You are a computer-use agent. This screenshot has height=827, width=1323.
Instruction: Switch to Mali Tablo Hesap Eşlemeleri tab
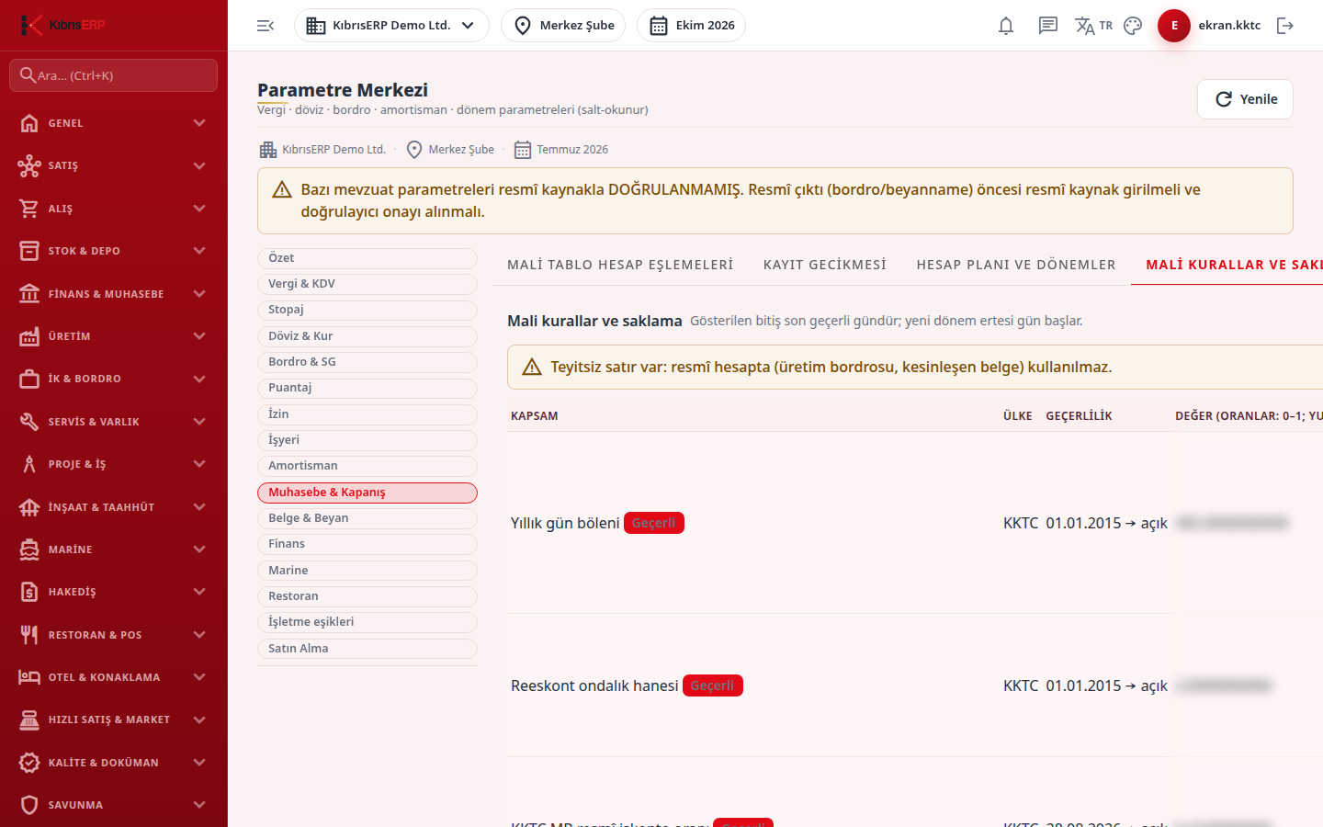point(620,265)
